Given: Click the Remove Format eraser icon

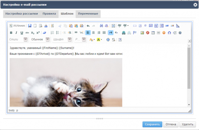Looking at the screenshot, I should (44, 33).
